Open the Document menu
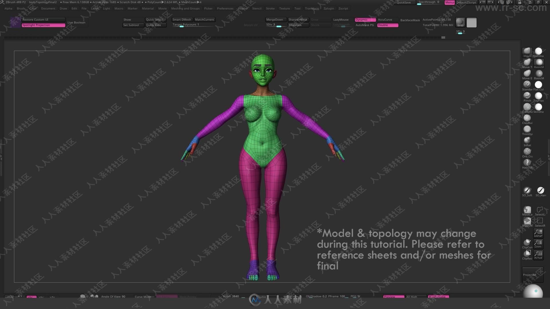Image resolution: width=550 pixels, height=309 pixels. [48, 8]
